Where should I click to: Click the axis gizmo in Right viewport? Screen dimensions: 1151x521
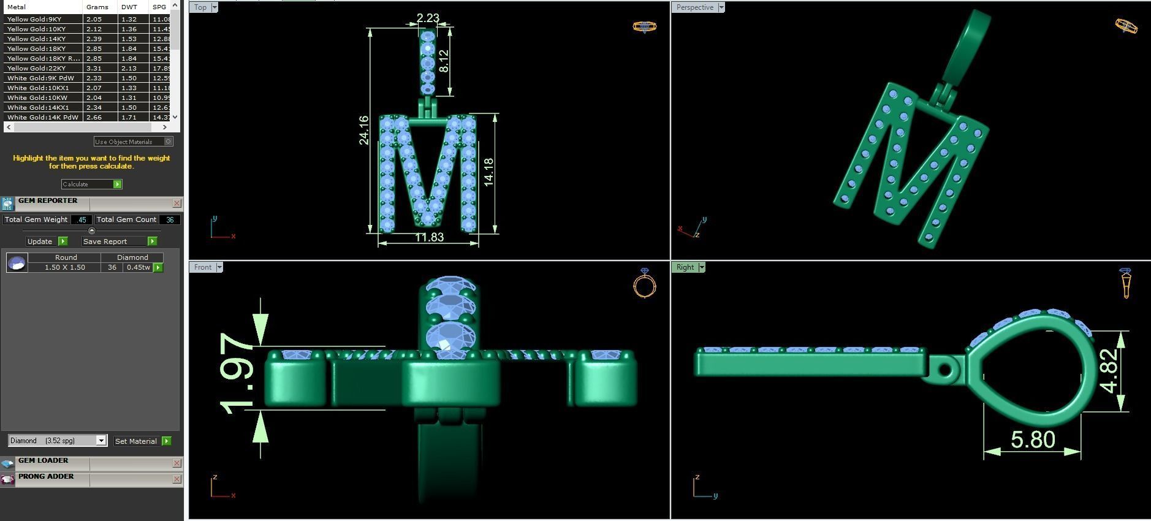pos(705,486)
